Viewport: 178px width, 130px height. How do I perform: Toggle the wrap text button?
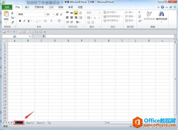(x=80, y=13)
